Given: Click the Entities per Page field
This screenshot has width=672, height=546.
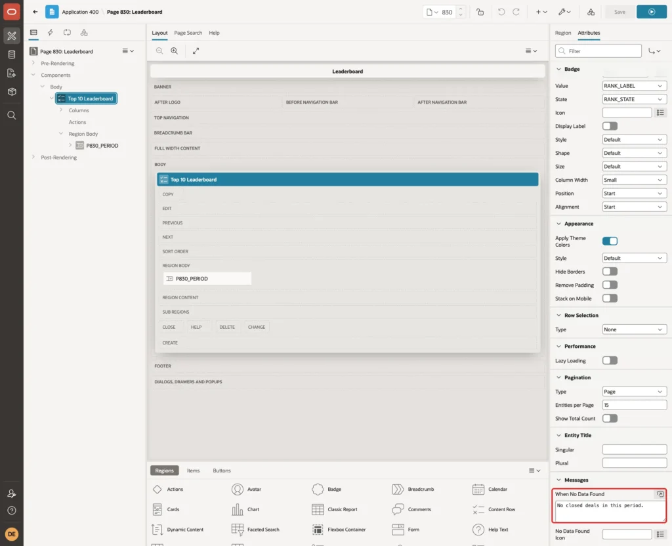Looking at the screenshot, I should point(634,405).
